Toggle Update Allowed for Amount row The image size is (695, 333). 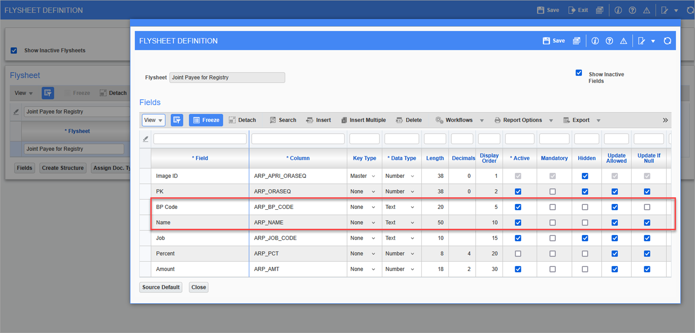[x=615, y=270]
